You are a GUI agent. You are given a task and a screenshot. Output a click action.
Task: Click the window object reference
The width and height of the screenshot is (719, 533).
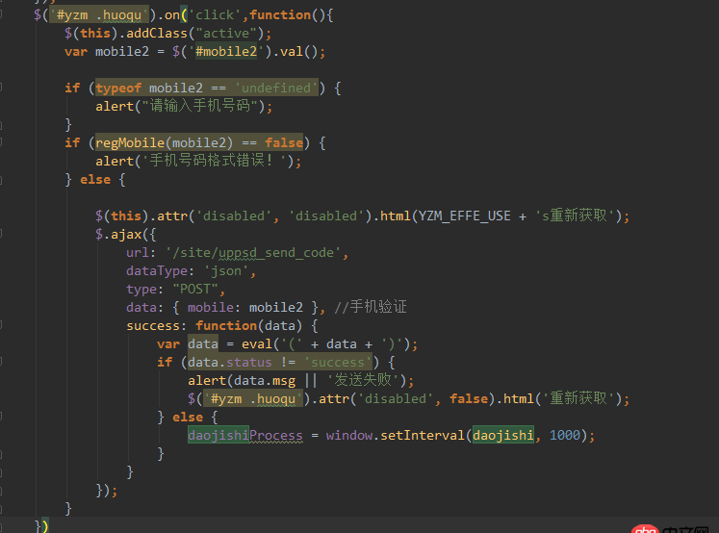click(349, 436)
